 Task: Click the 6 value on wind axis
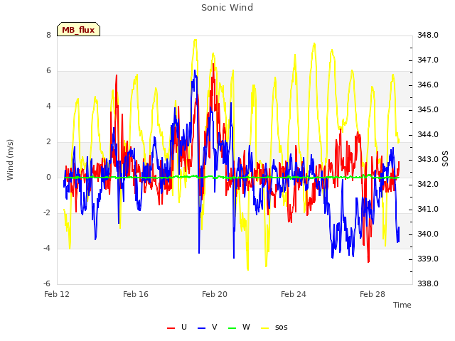tap(48, 71)
